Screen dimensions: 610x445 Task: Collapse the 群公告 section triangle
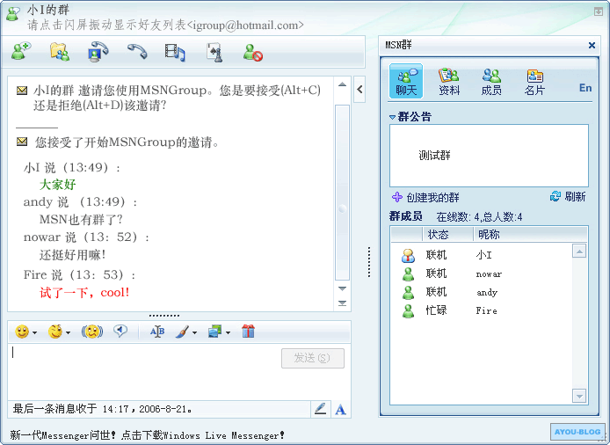coord(392,117)
